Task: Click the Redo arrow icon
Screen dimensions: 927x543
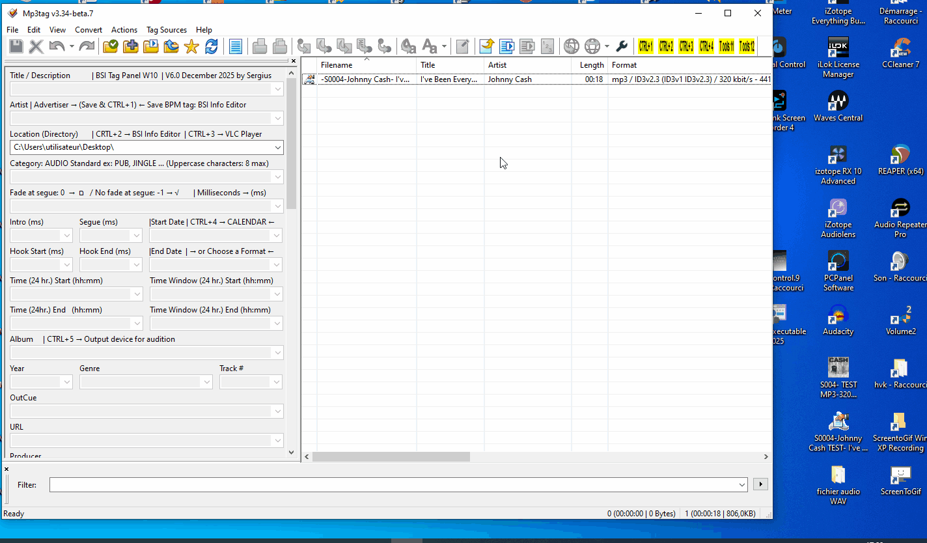Action: tap(87, 46)
